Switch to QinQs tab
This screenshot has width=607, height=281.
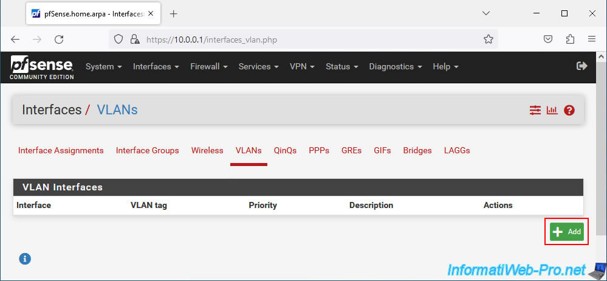tap(286, 150)
